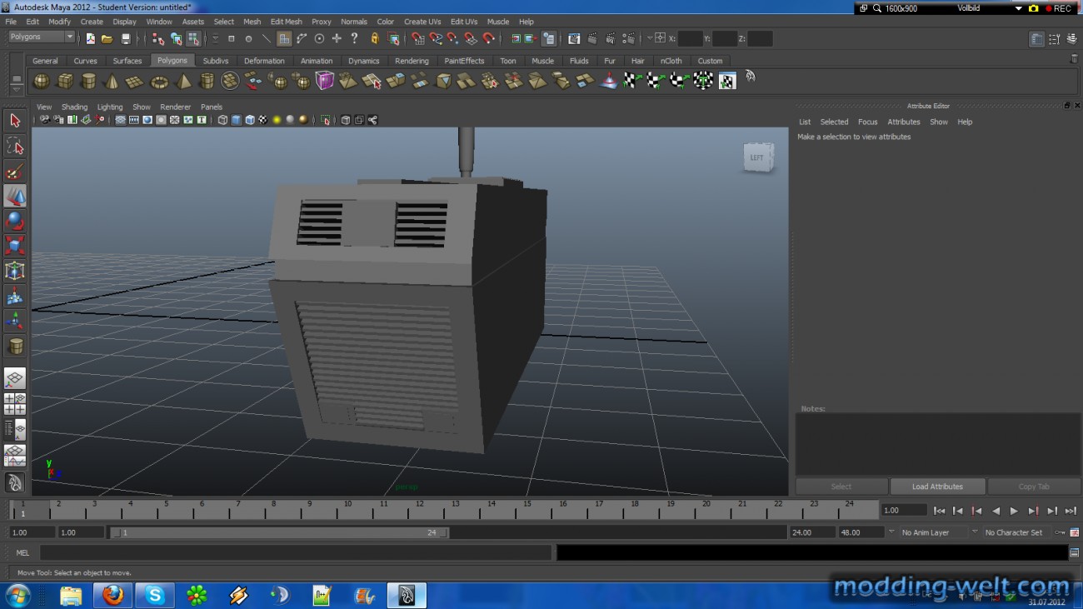Screen dimensions: 1083x609
Task: Click the lock selection padlock icon
Action: [375, 38]
